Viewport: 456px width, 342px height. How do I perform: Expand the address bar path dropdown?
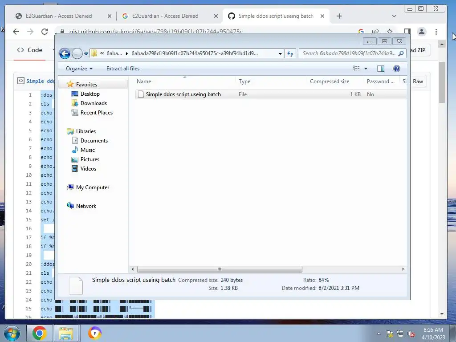tap(280, 53)
